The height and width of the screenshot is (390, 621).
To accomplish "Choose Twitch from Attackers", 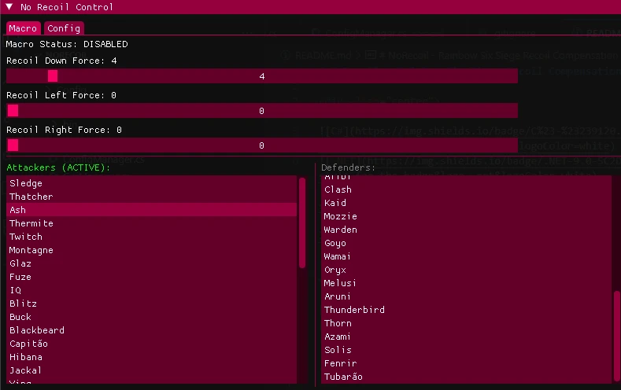I will pyautogui.click(x=152, y=237).
